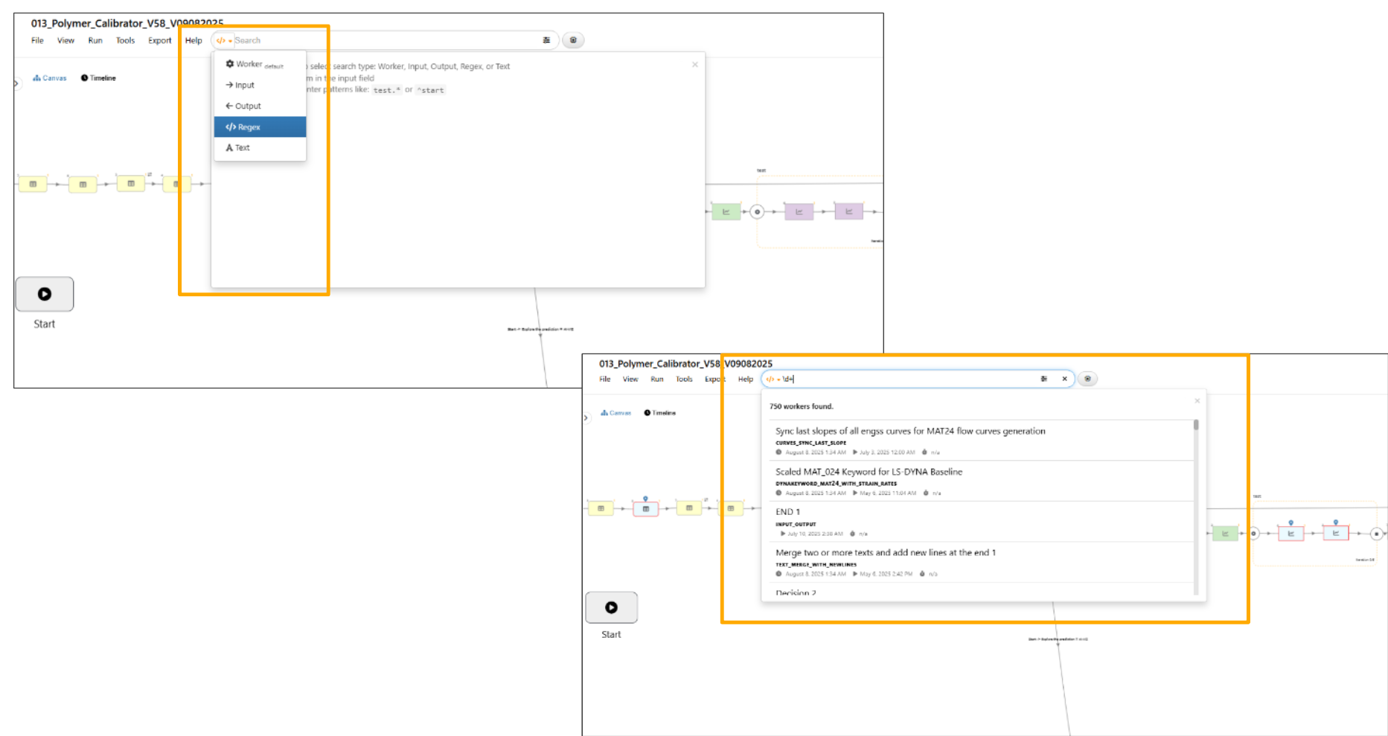The width and height of the screenshot is (1388, 736).
Task: Expand side panel chevron in upper-left window
Action: 17,83
